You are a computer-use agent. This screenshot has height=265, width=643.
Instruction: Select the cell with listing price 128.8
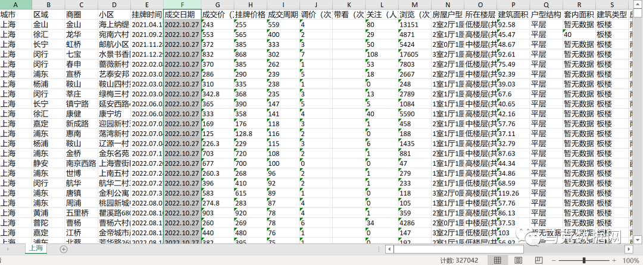click(x=250, y=133)
